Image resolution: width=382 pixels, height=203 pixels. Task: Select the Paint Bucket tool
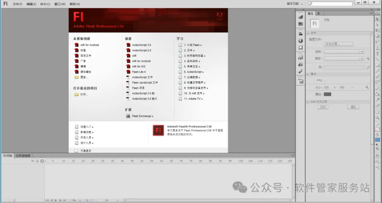click(x=377, y=94)
